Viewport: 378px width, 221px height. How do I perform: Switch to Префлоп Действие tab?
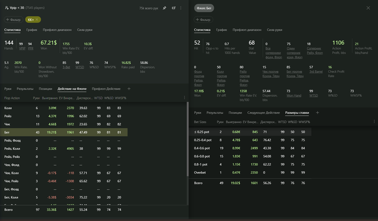point(106,89)
